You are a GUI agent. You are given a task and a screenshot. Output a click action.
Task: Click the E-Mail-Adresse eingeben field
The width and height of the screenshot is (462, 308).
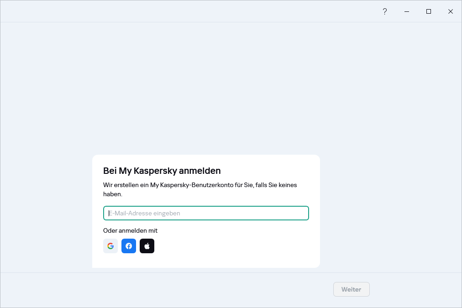[x=206, y=213]
